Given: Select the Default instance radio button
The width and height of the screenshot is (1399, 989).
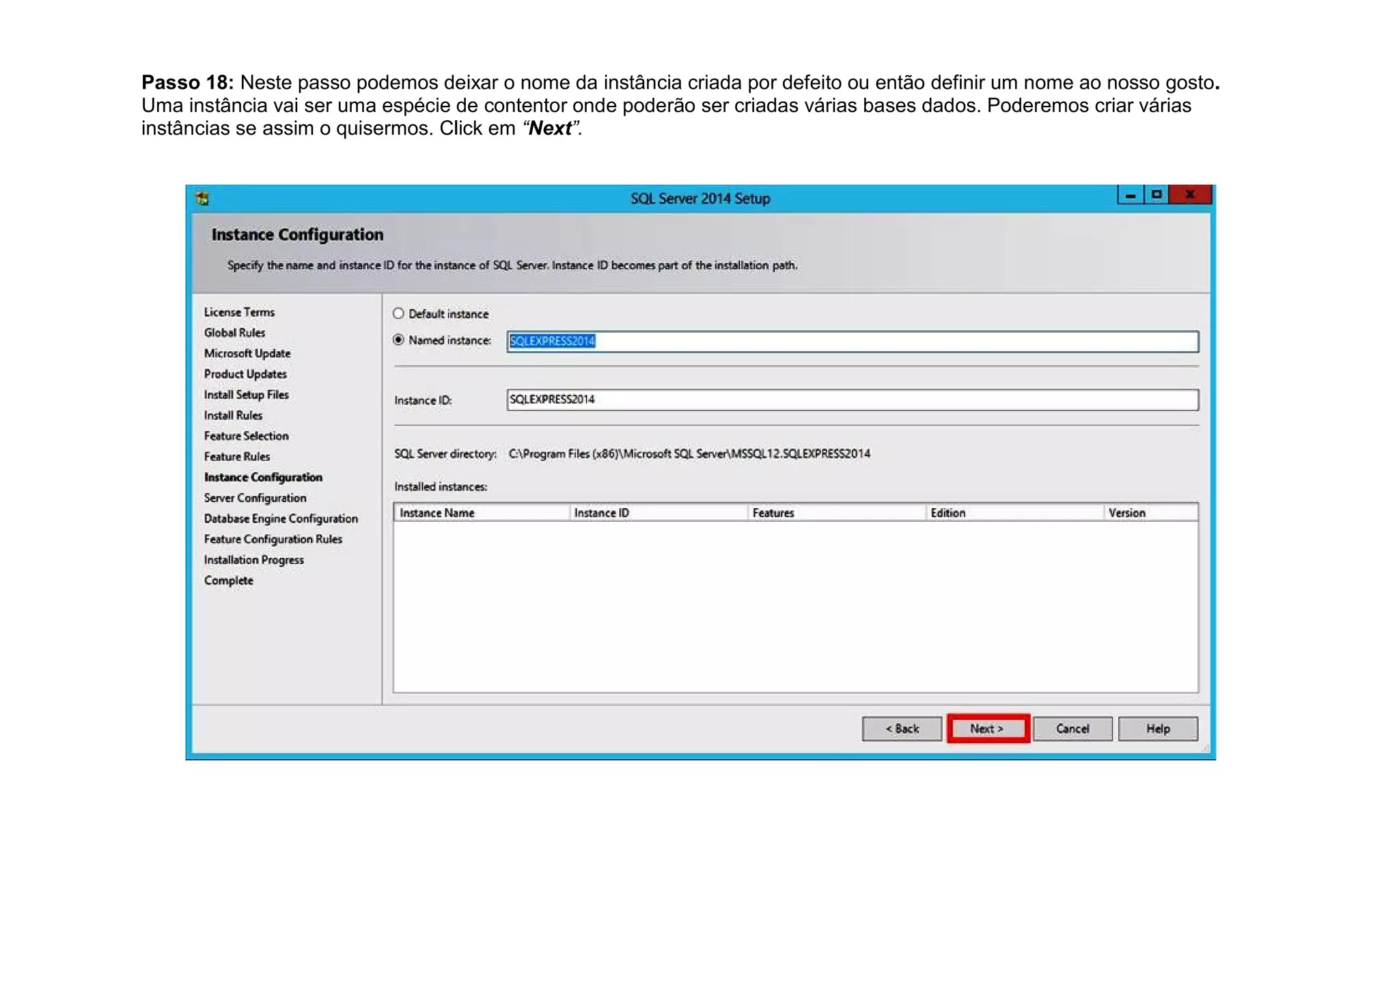Looking at the screenshot, I should [399, 314].
